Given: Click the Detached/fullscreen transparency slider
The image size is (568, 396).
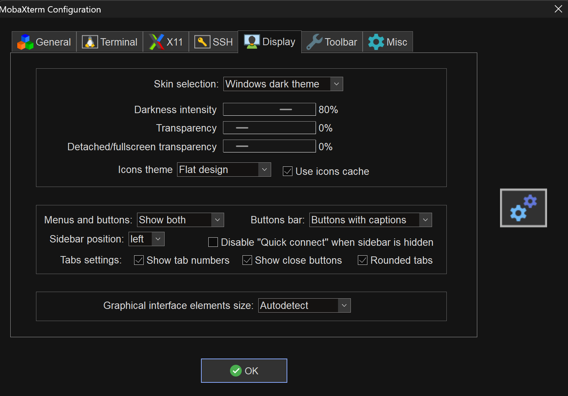Looking at the screenshot, I should point(270,146).
